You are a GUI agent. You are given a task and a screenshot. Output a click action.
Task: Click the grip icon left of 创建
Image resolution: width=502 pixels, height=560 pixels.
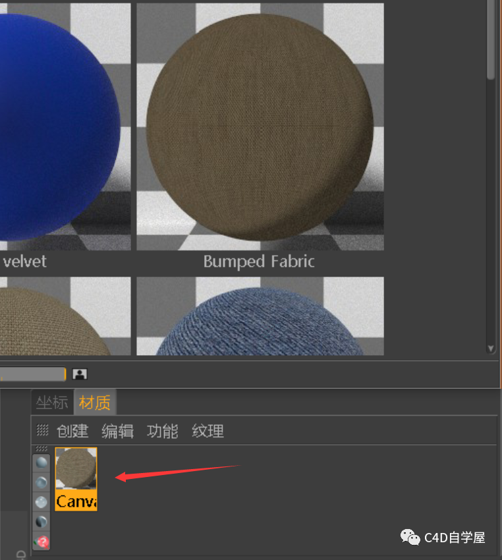pos(42,430)
